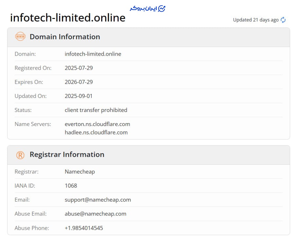Click the orange R Registrar Information icon
Viewport: 295px width, 240px height.
point(20,155)
